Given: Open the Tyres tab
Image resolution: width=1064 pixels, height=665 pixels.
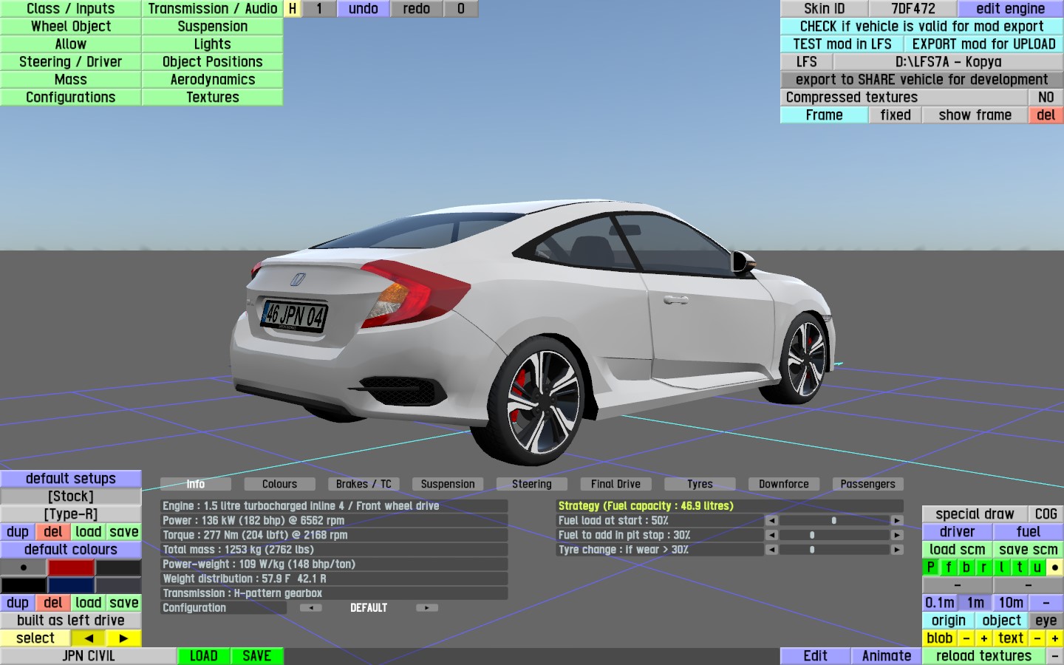Looking at the screenshot, I should tap(700, 484).
